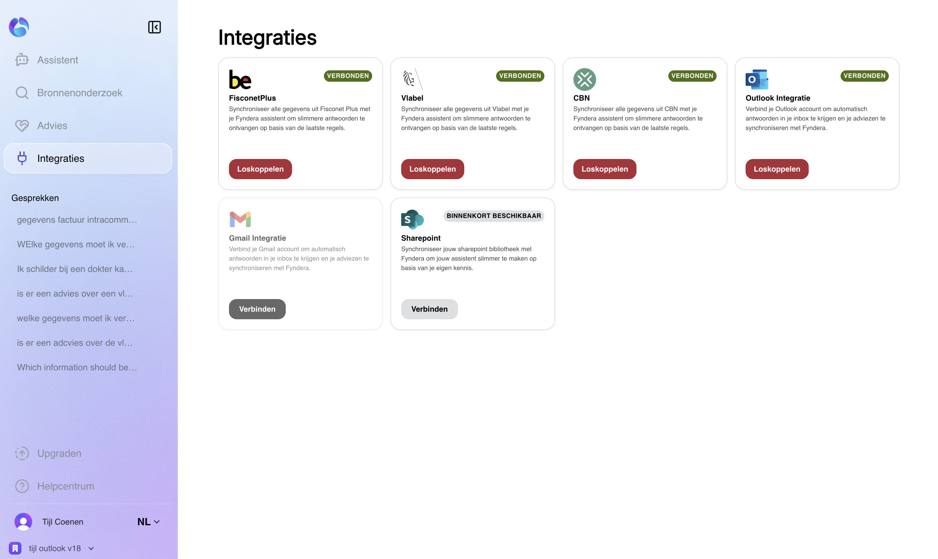Click the CBN integration icon

click(x=584, y=79)
